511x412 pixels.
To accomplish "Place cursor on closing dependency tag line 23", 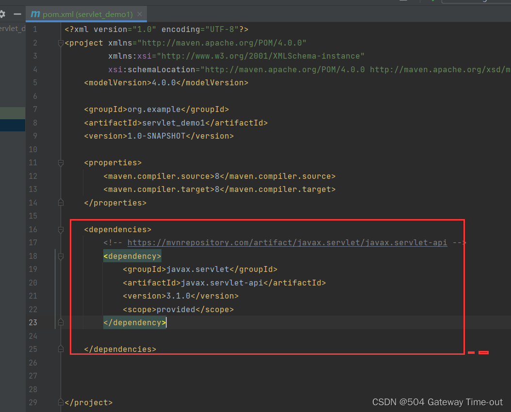I will click(x=135, y=323).
